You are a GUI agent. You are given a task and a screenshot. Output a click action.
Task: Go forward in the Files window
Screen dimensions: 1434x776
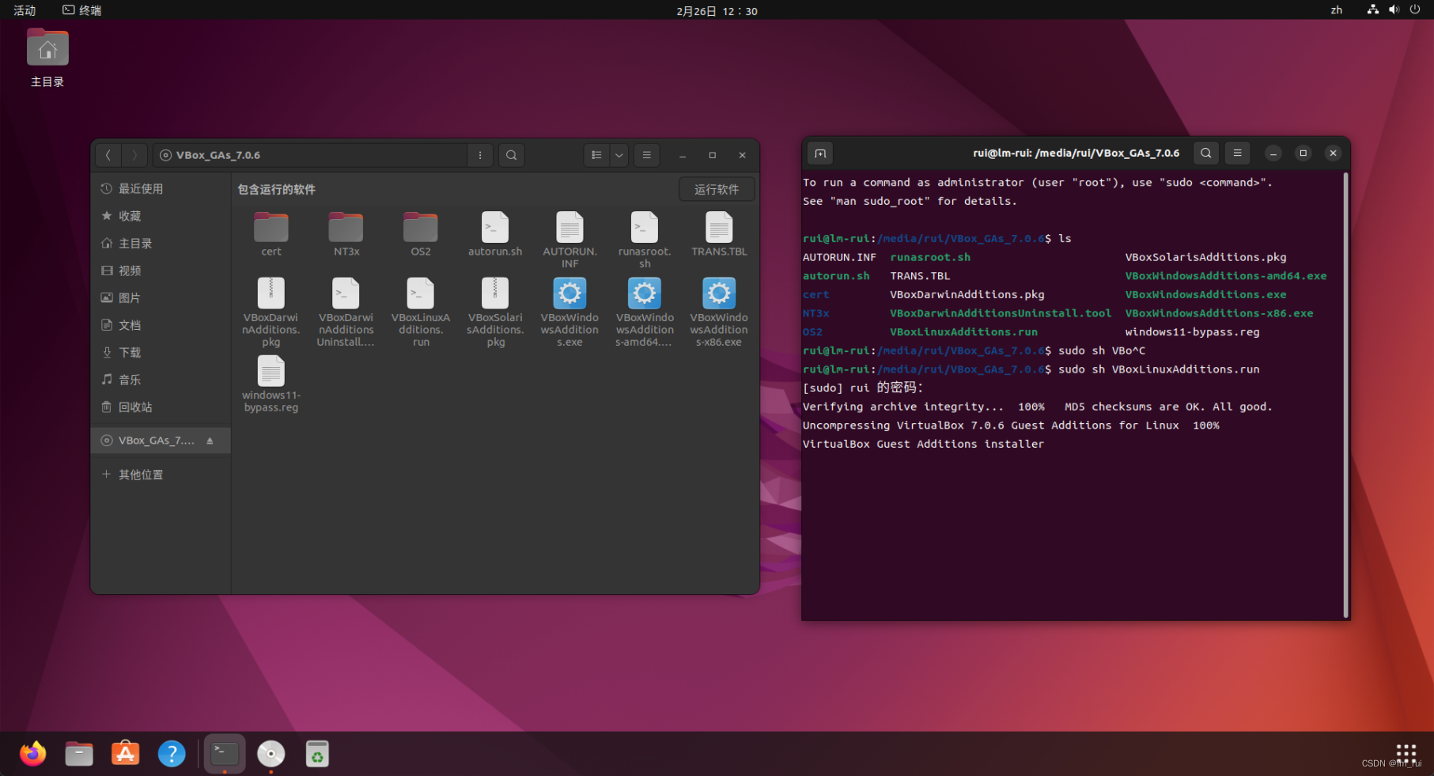[x=134, y=155]
